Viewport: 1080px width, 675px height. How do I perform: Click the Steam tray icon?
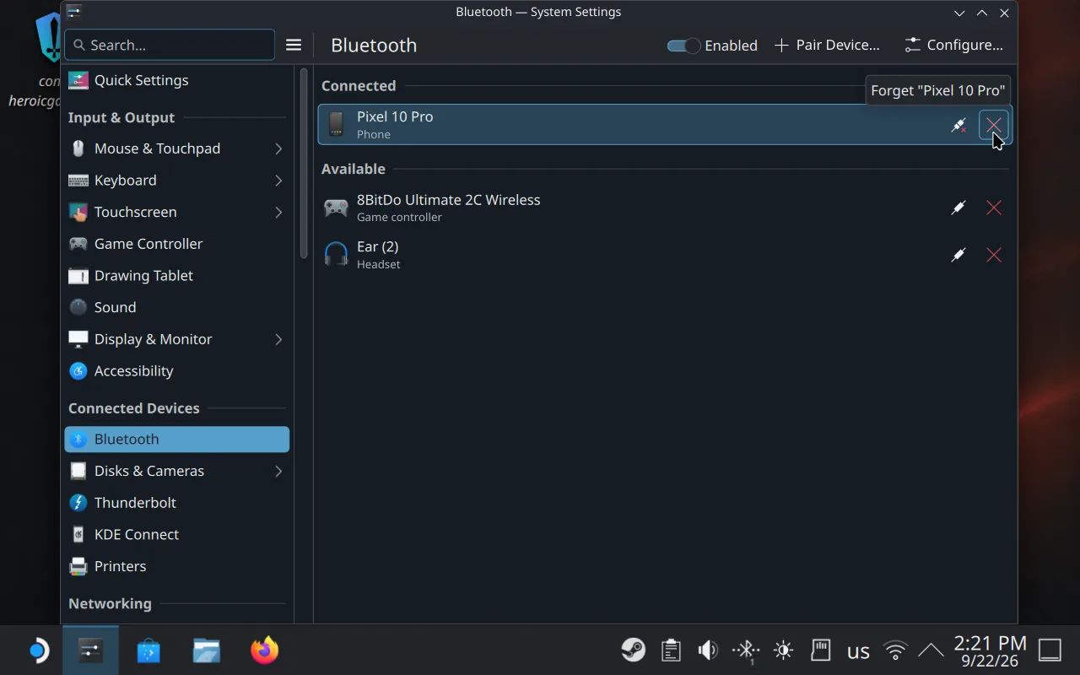click(633, 650)
